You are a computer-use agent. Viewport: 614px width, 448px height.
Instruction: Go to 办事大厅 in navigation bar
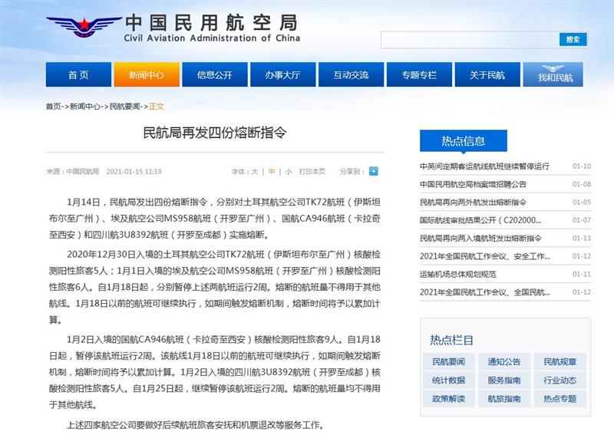click(282, 75)
